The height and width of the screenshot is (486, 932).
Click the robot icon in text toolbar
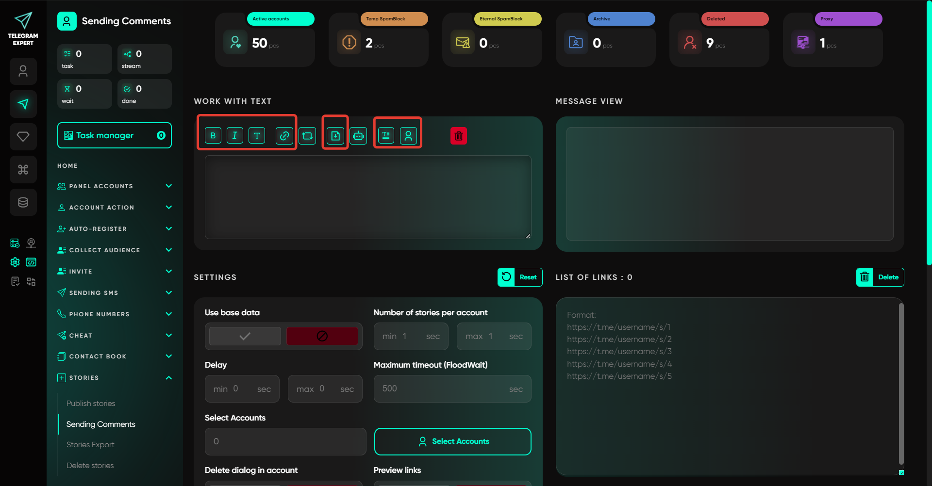click(358, 136)
